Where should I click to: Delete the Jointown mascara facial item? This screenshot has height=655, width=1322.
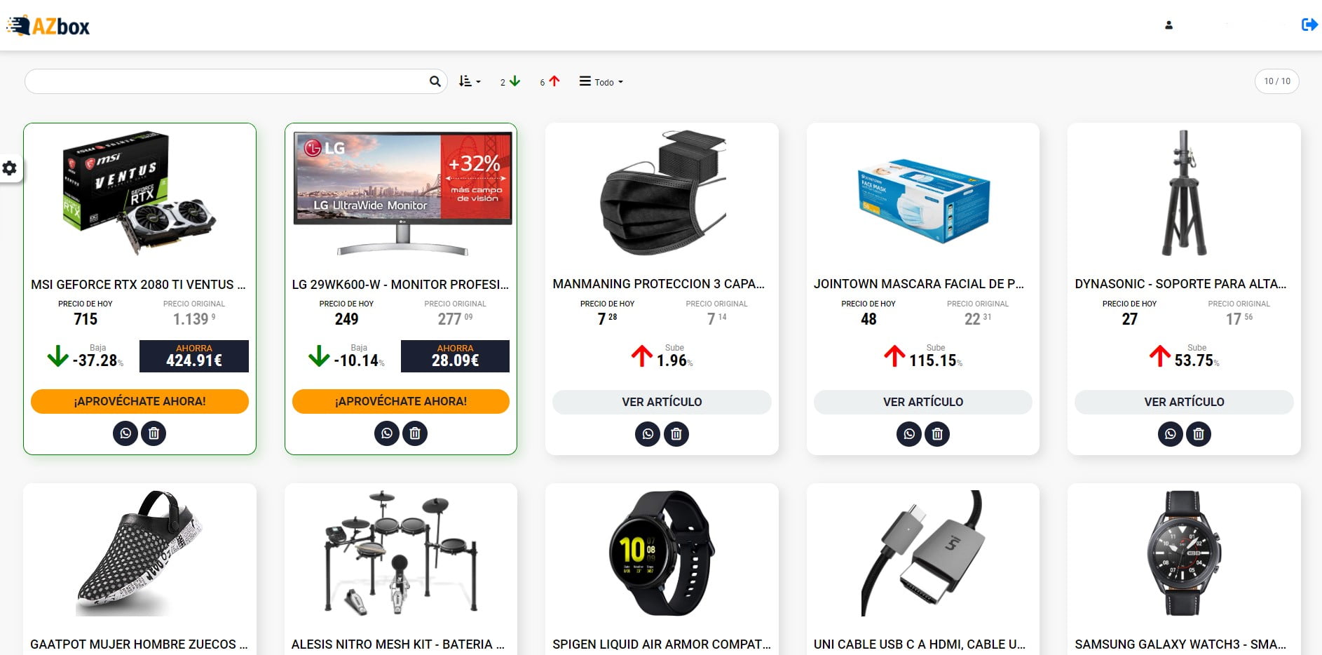coord(937,434)
